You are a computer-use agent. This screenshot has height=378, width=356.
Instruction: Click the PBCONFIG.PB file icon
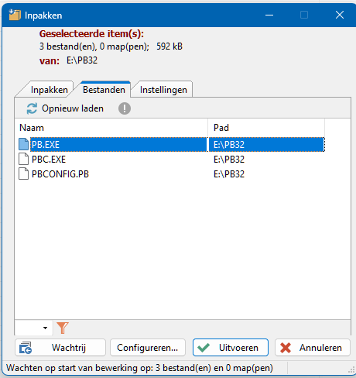point(23,174)
